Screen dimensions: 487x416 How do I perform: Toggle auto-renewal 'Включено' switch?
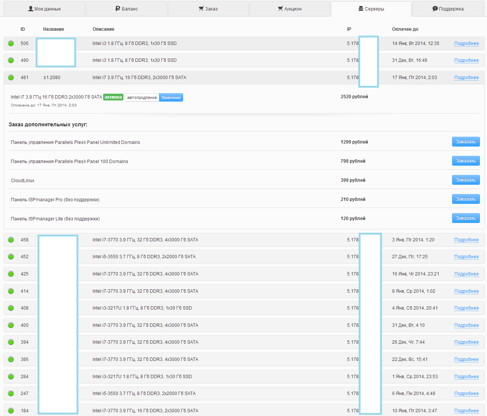(171, 97)
